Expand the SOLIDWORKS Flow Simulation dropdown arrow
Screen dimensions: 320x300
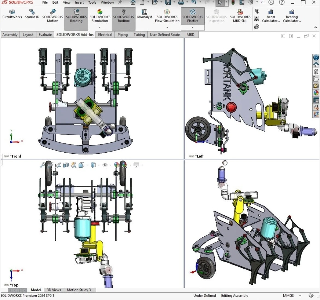coord(167,27)
